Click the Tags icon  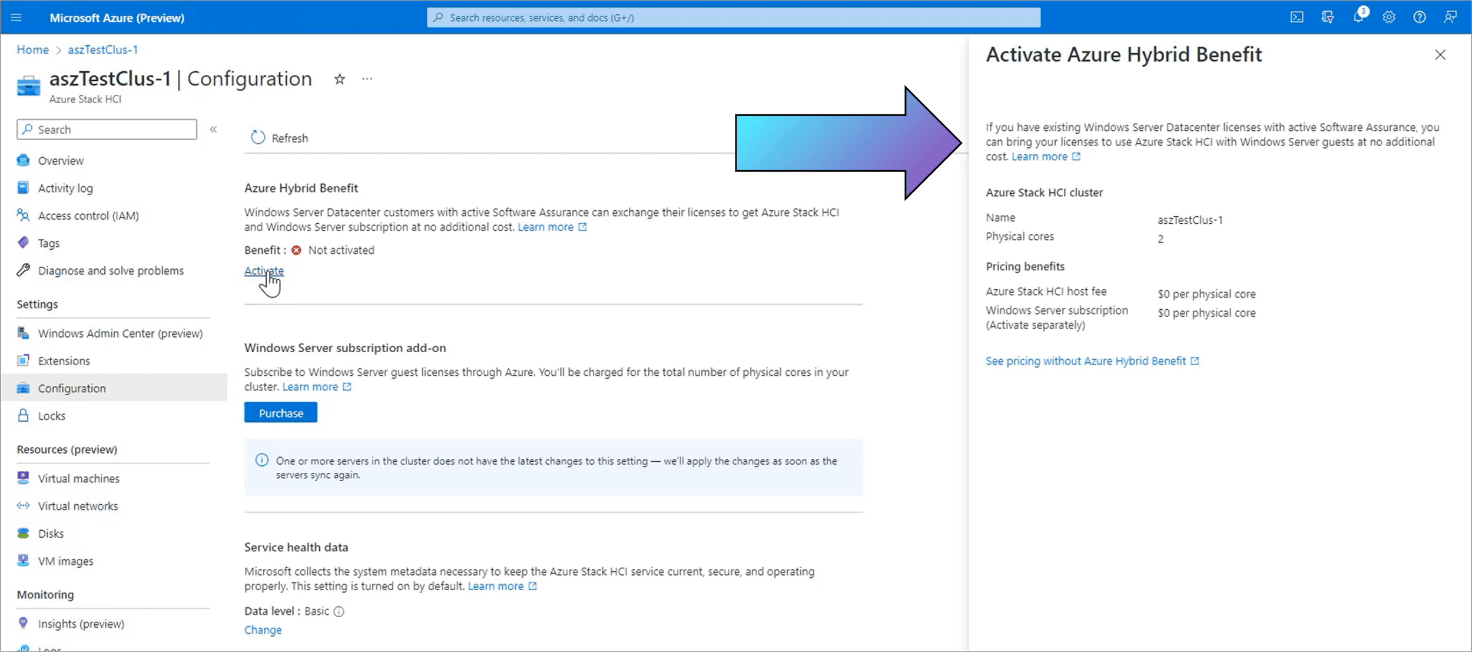(24, 243)
